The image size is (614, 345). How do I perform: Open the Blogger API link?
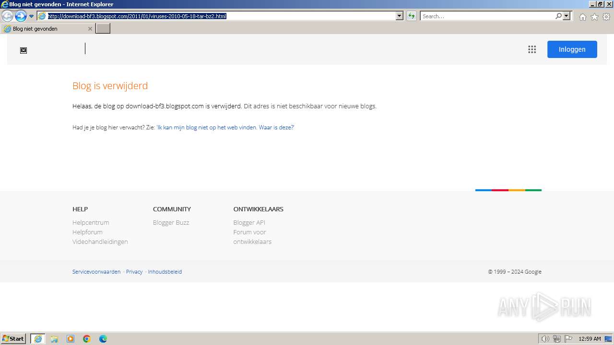[249, 222]
